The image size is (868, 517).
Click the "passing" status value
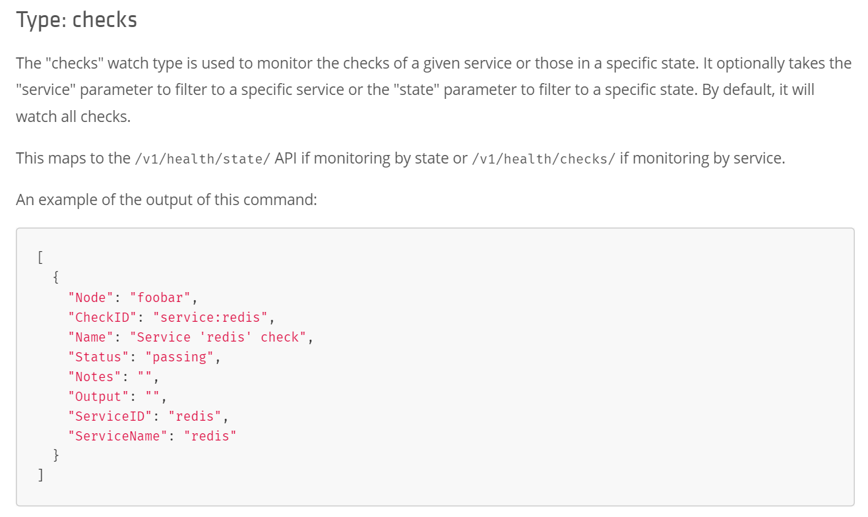tap(179, 357)
